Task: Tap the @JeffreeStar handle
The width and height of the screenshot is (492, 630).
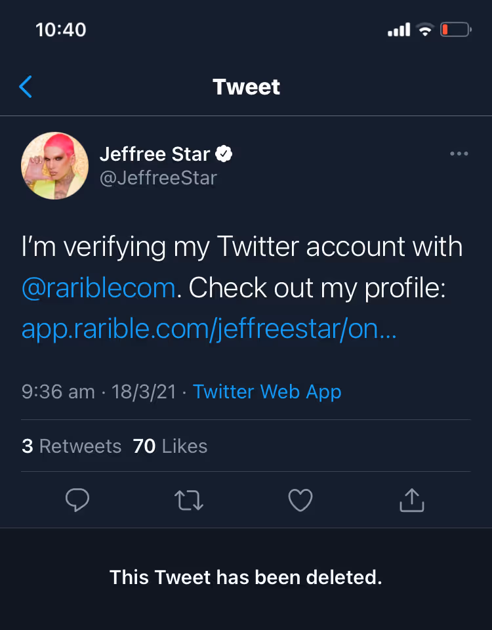Action: click(158, 177)
